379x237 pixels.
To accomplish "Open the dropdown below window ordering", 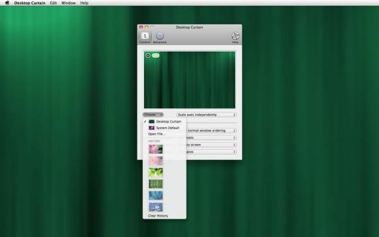I will coord(211,138).
